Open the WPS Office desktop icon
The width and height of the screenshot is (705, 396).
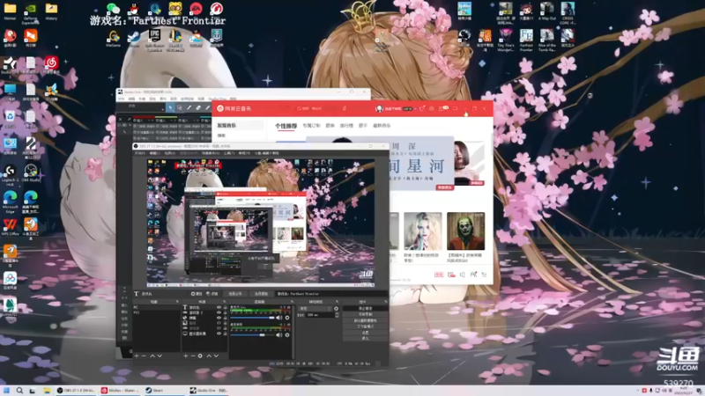click(10, 227)
